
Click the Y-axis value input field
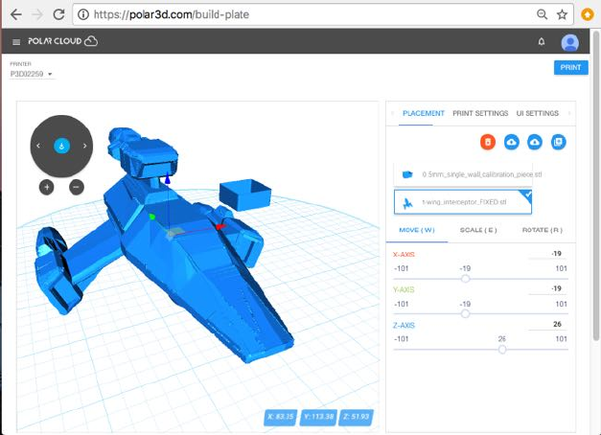click(x=547, y=288)
